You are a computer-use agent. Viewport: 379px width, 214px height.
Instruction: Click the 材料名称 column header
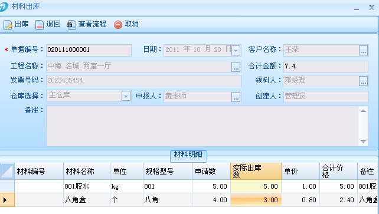[x=87, y=172]
